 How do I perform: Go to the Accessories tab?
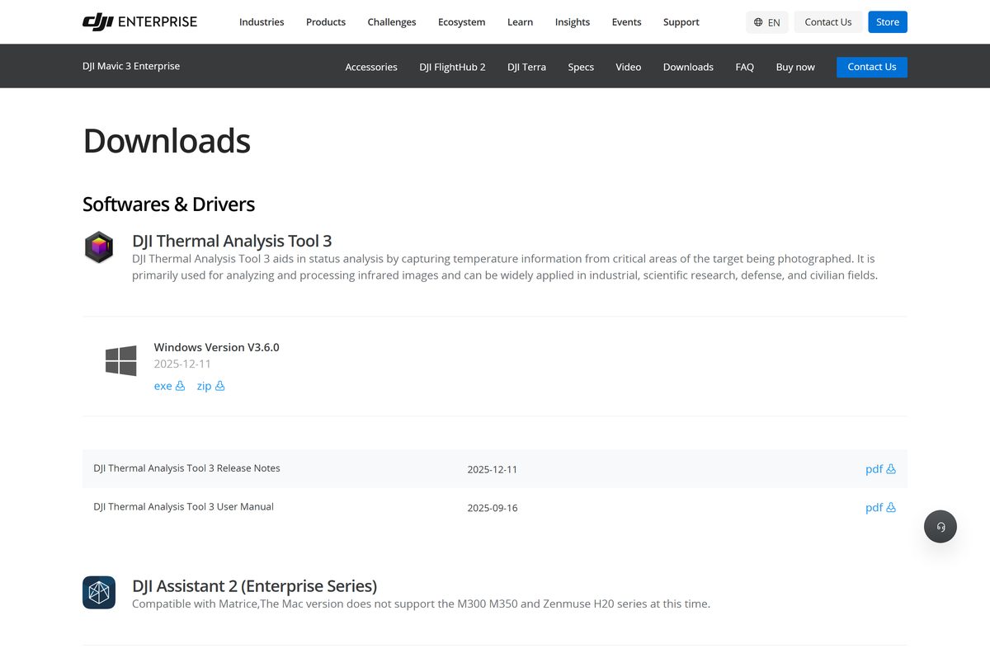(371, 67)
